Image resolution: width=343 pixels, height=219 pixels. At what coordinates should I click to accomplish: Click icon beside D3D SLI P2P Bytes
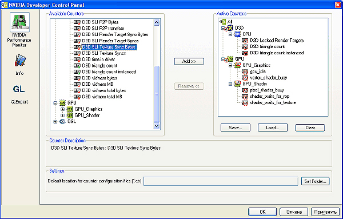click(x=77, y=22)
